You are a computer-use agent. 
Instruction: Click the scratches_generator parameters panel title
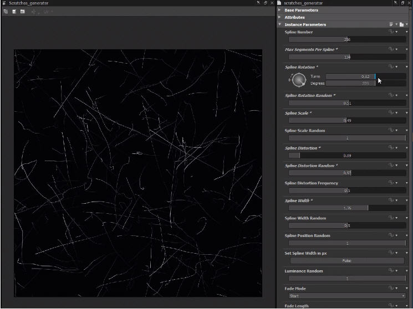coord(303,3)
